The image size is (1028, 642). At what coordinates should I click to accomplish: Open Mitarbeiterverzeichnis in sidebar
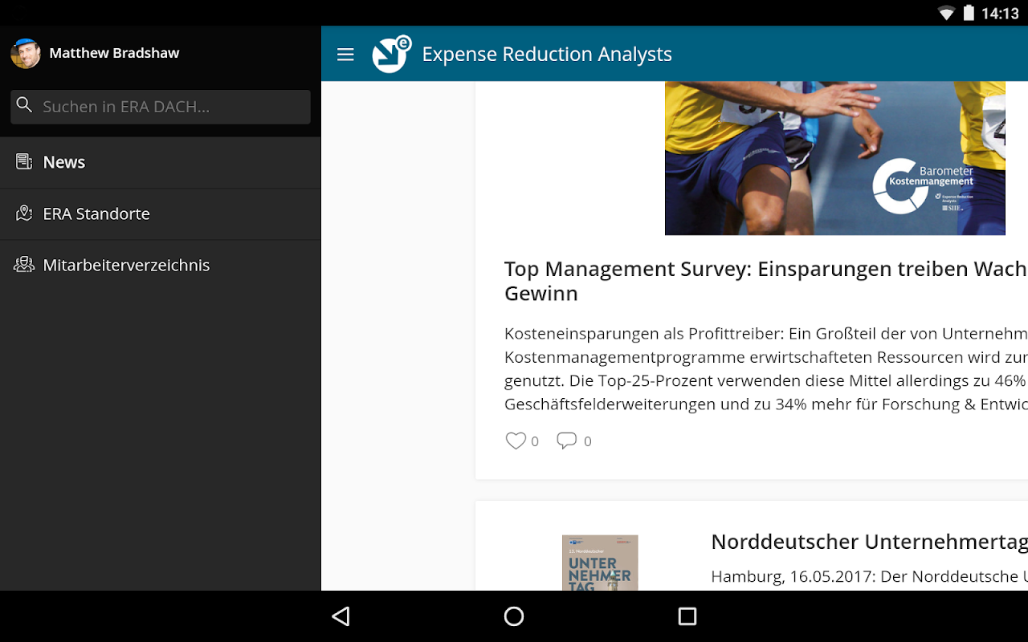click(x=161, y=266)
